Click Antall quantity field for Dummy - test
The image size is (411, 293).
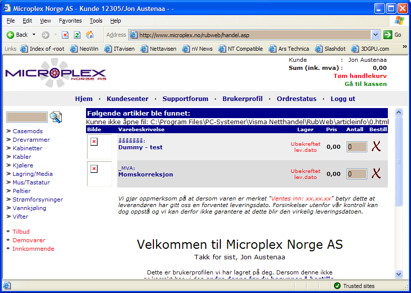tap(357, 147)
